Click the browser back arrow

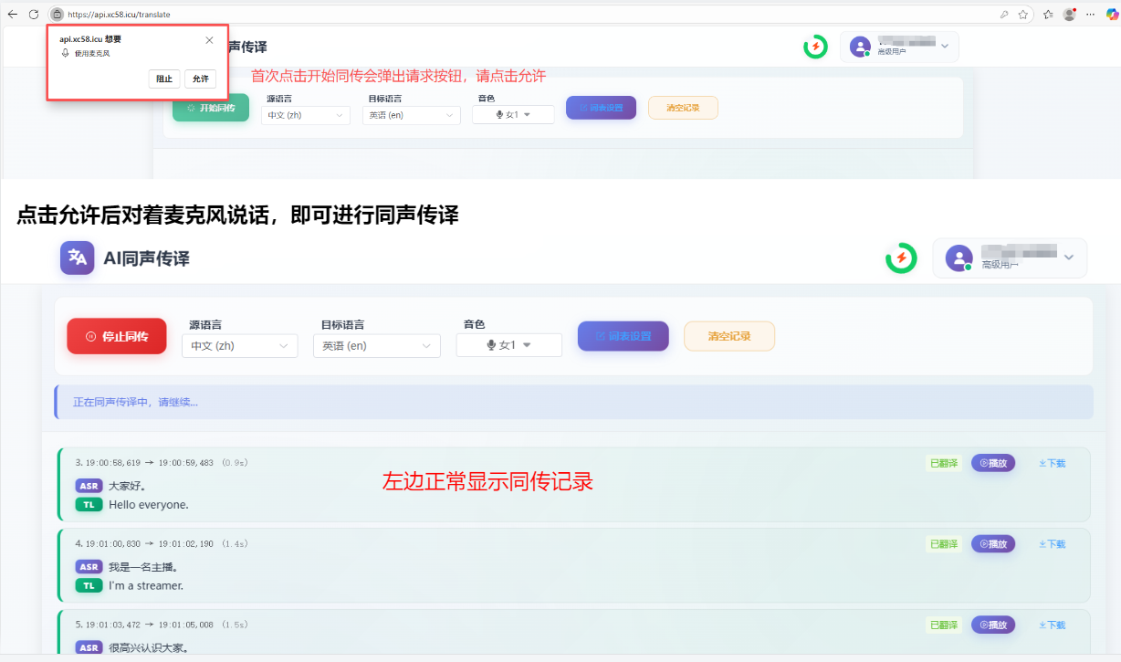pos(13,15)
